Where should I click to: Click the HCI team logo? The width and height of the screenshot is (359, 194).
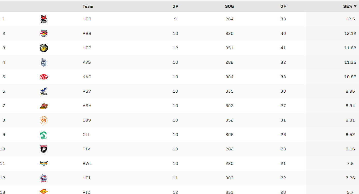[44, 178]
